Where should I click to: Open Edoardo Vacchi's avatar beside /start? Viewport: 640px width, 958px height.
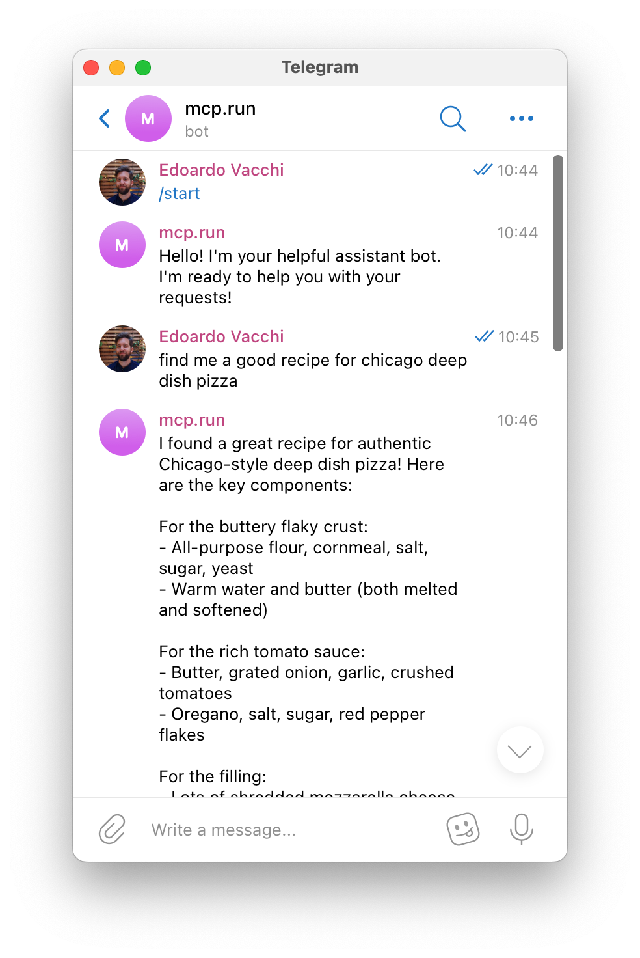click(122, 182)
